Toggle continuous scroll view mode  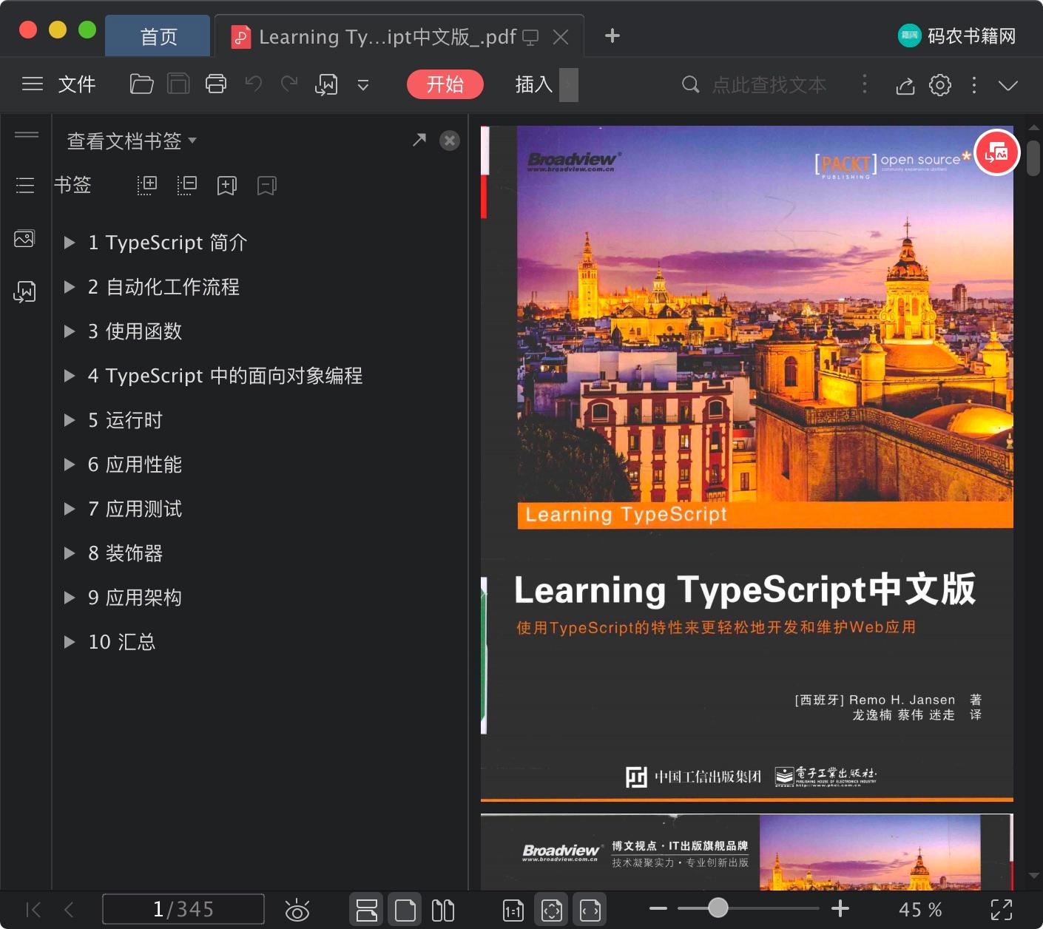click(367, 910)
